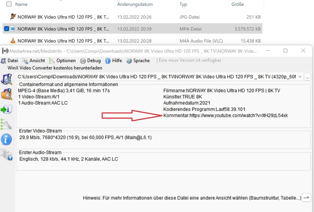This screenshot has height=212, width=314.
Task: Sort by Typ column header
Action: pos(183,4)
